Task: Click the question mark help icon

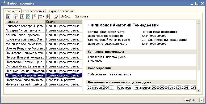Action: tap(201, 100)
